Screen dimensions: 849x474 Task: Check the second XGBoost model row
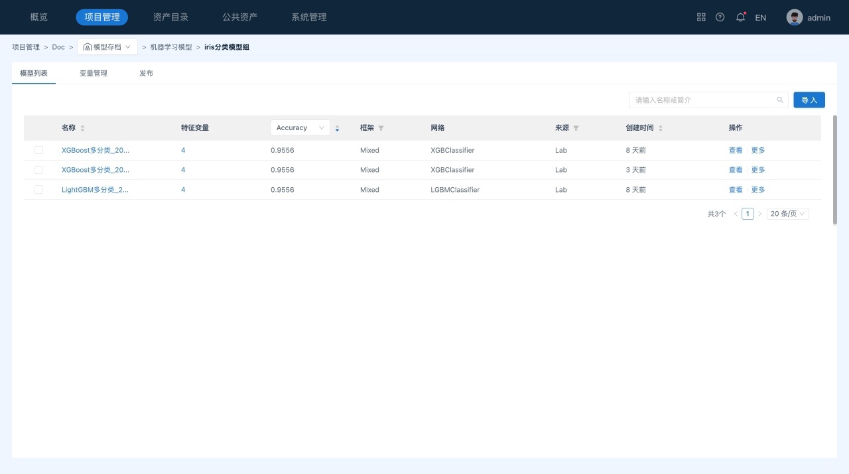tap(38, 170)
